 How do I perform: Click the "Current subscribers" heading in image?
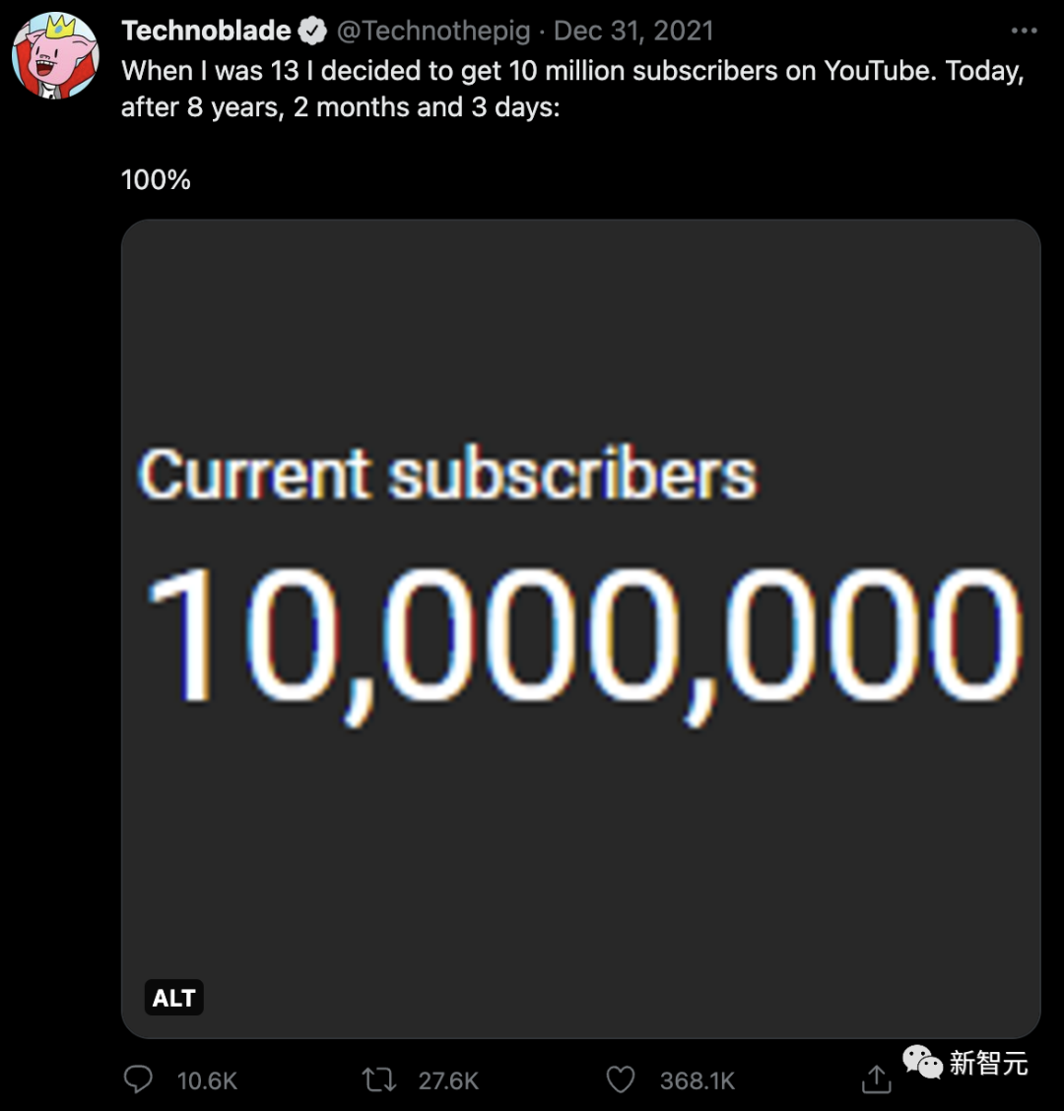[x=446, y=476]
